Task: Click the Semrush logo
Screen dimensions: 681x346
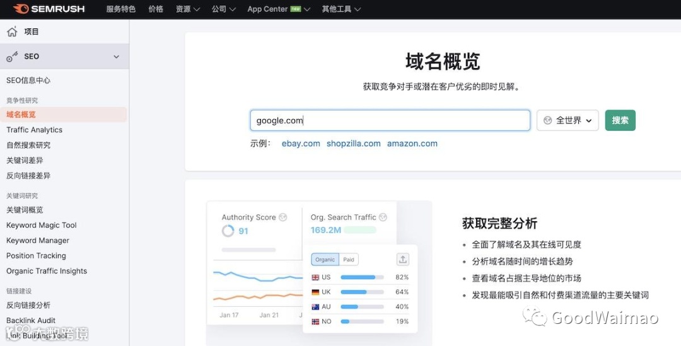Action: pyautogui.click(x=49, y=9)
